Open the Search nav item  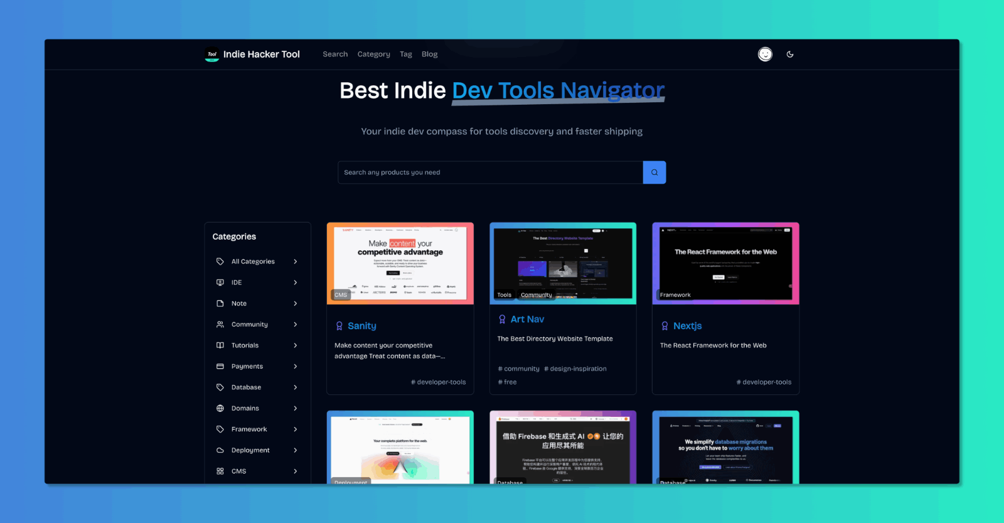pos(335,55)
